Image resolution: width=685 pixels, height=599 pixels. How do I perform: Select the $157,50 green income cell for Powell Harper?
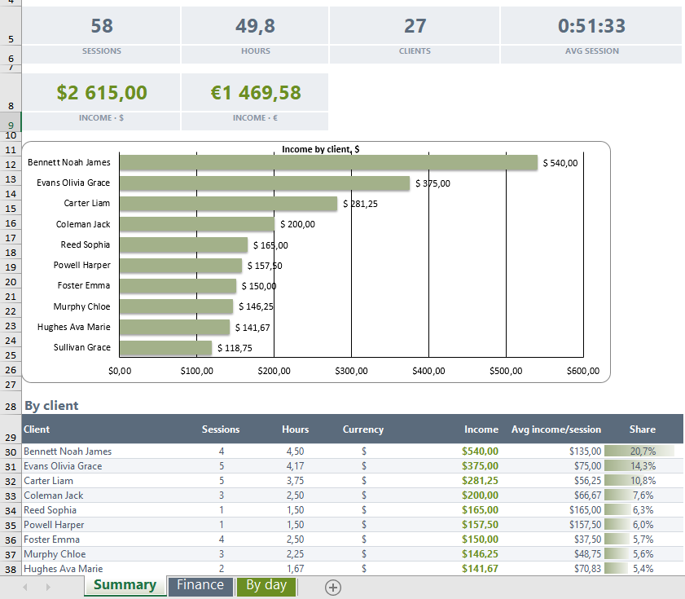[x=480, y=525]
